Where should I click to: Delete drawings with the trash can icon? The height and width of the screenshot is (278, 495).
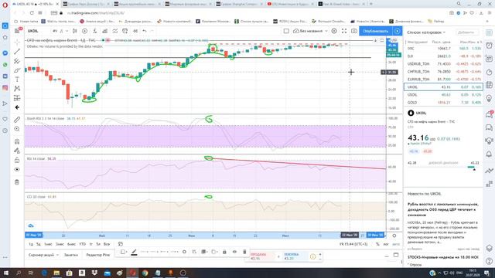[x=17, y=182]
